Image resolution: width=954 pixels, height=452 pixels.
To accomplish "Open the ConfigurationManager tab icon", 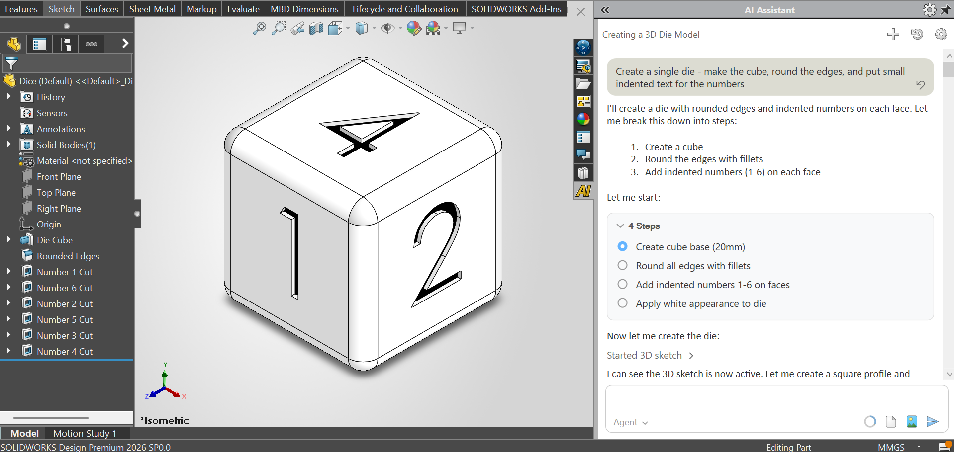I will tap(66, 44).
